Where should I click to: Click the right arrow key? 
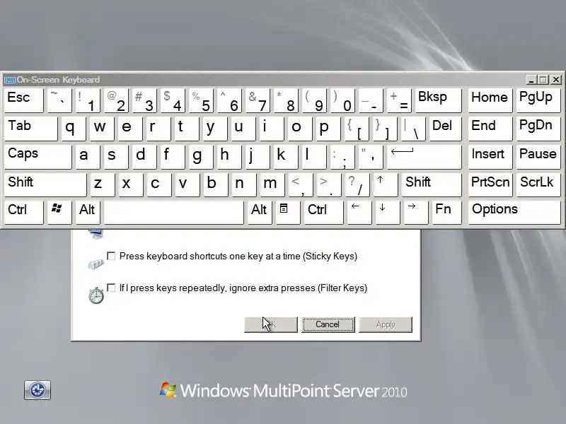(x=416, y=213)
